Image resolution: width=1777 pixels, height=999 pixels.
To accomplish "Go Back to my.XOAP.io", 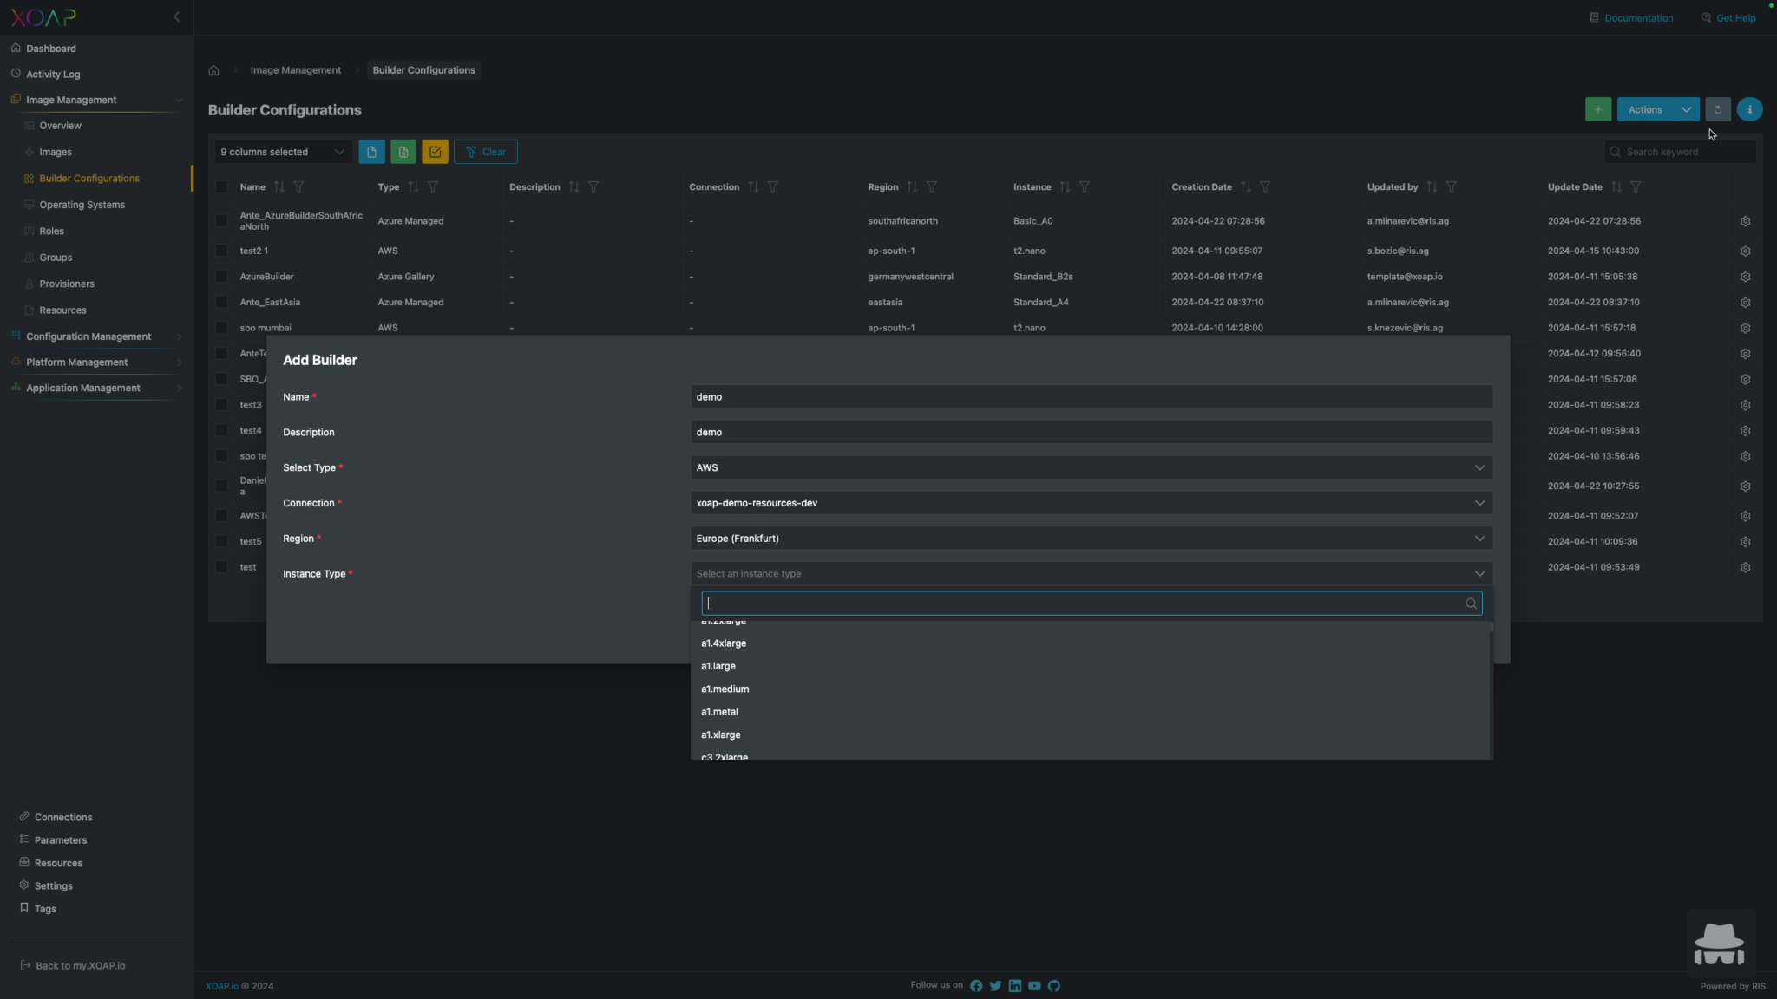I will (x=73, y=966).
